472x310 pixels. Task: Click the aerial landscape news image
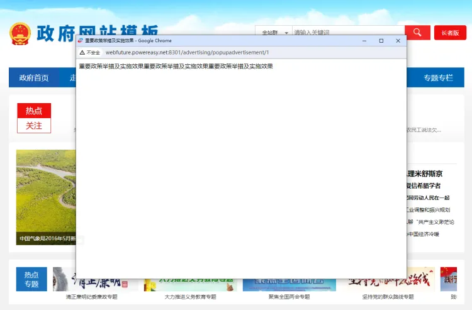(45, 195)
